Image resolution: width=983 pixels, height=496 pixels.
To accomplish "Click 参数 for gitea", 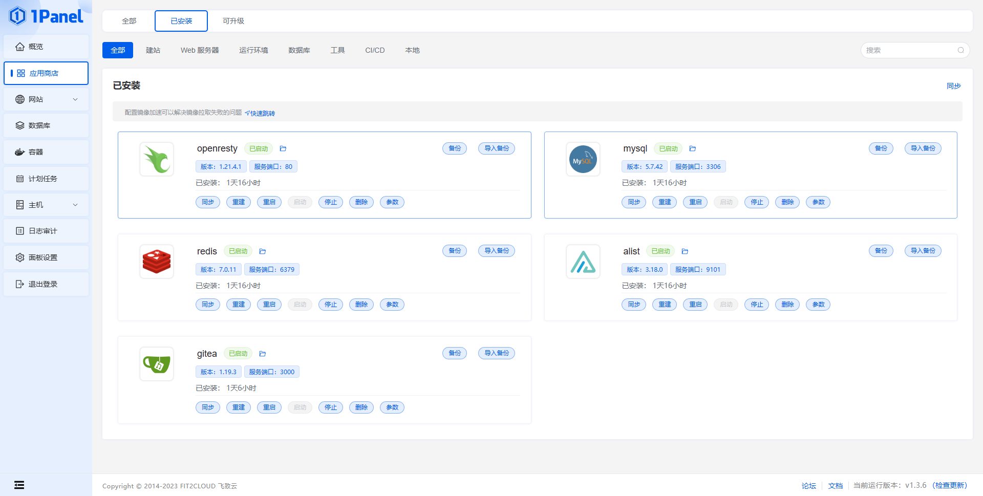I will tap(392, 407).
